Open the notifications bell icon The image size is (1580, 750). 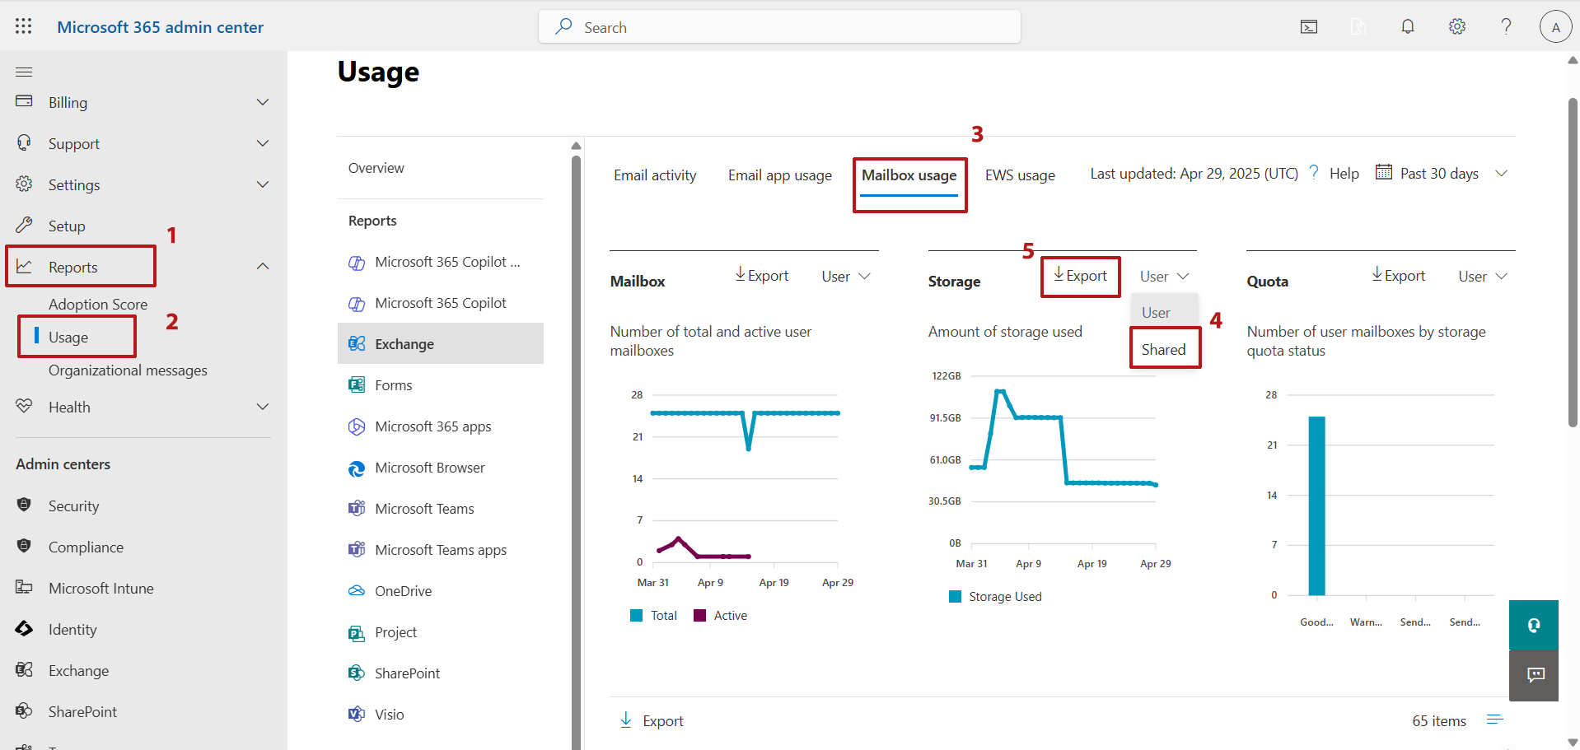tap(1408, 27)
